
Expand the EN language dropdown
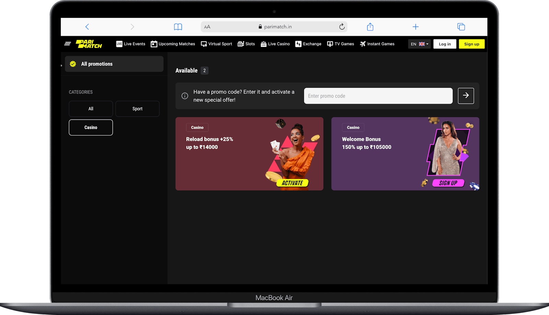click(x=419, y=44)
